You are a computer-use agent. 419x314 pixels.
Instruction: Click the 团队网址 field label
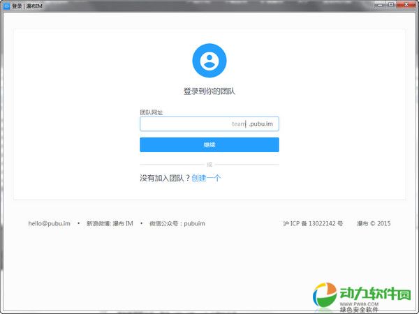coord(152,112)
